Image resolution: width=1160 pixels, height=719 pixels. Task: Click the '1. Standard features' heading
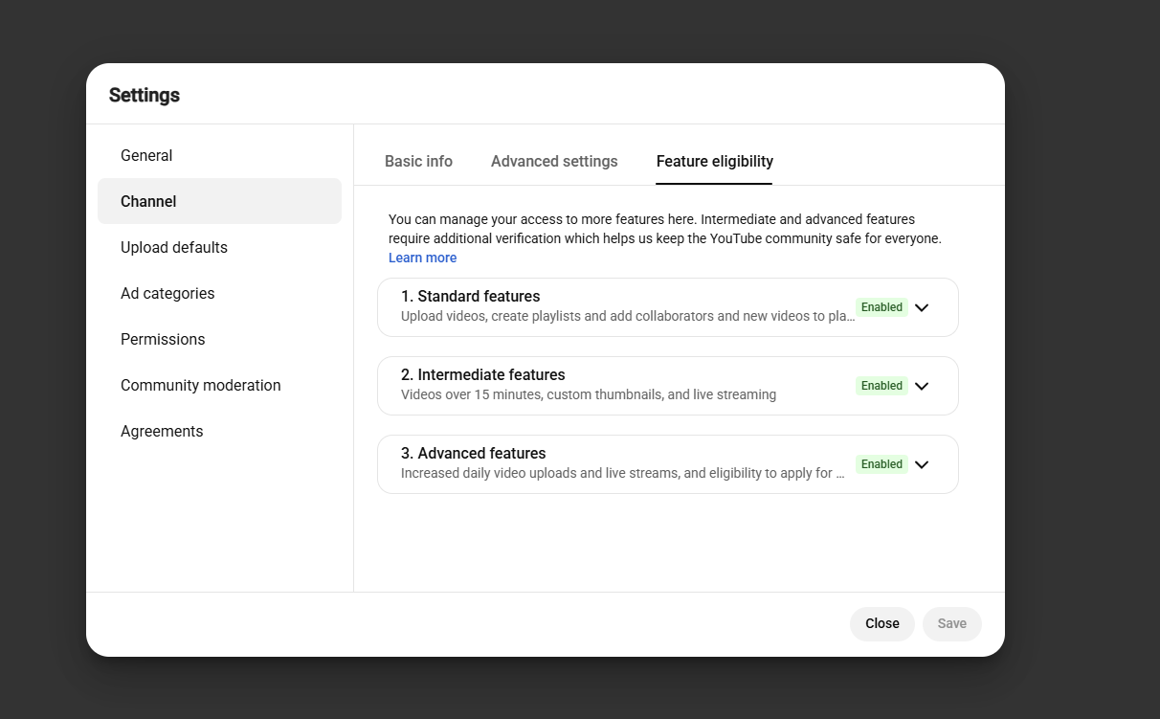pyautogui.click(x=470, y=297)
